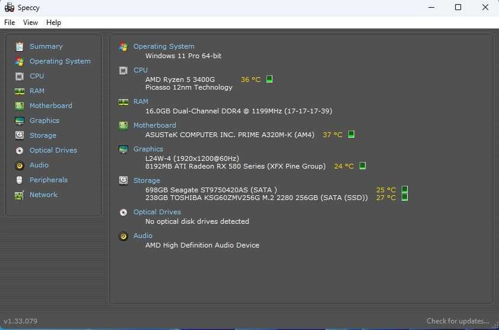Click the 25 °C Seagate temperature value
The image size is (499, 330).
tap(386, 190)
